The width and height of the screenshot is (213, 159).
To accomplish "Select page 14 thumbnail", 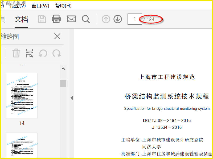I will (22, 95).
